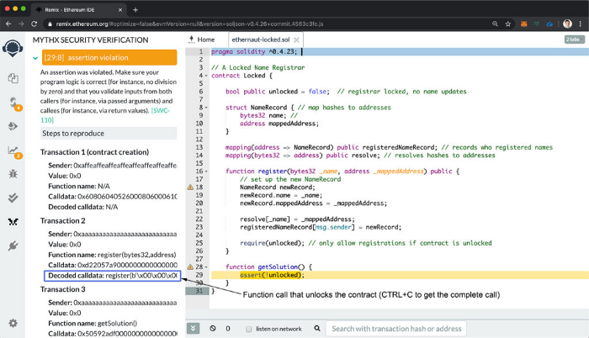Reload the Remix page
This screenshot has width=589, height=338.
[x=34, y=24]
